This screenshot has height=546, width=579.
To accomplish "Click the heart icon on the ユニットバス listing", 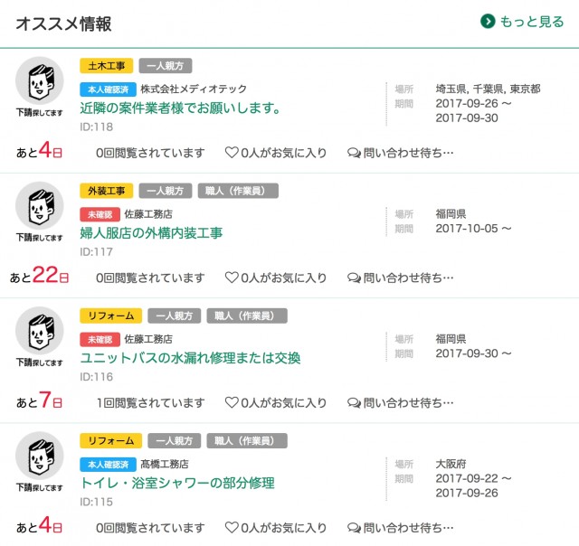I will click(231, 402).
